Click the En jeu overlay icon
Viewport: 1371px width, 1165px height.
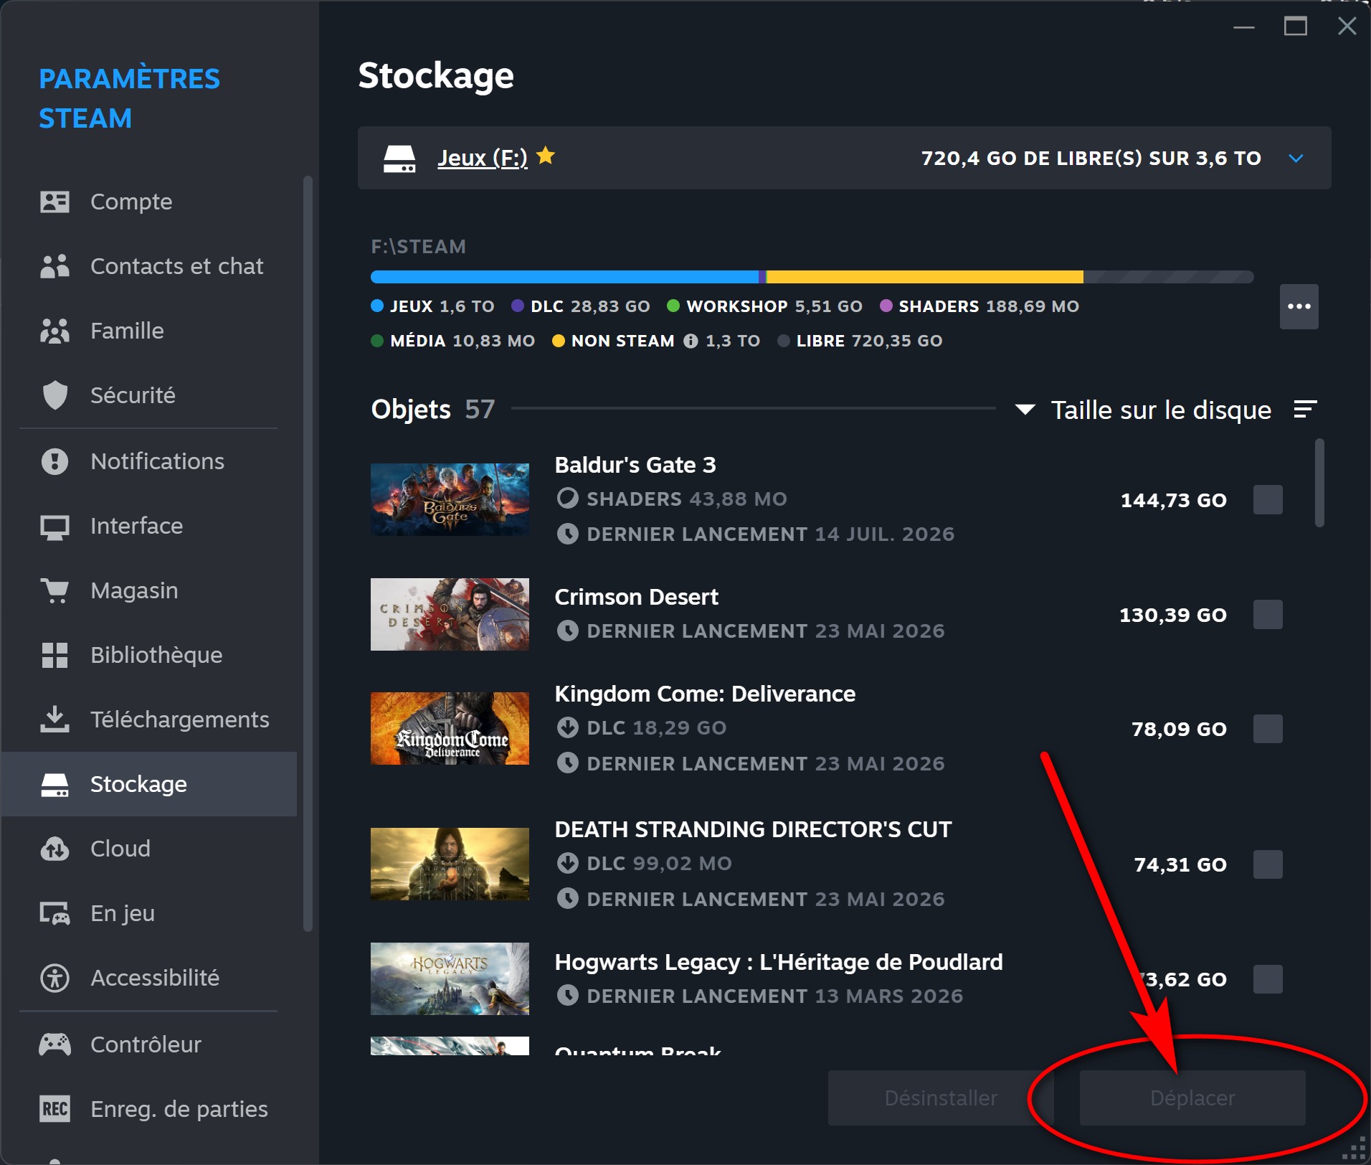[x=55, y=913]
